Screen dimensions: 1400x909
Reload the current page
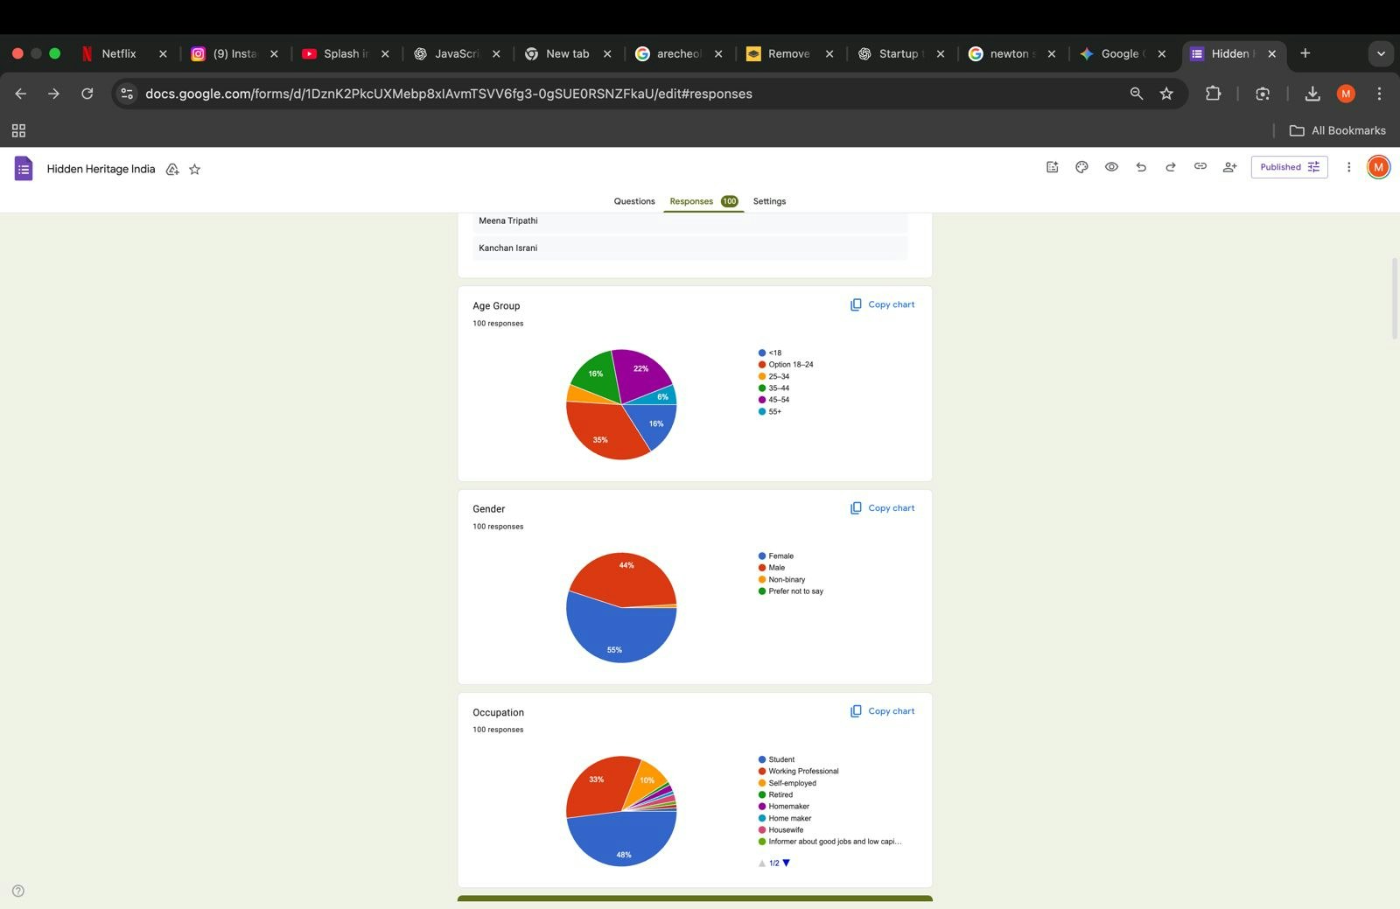tap(87, 94)
